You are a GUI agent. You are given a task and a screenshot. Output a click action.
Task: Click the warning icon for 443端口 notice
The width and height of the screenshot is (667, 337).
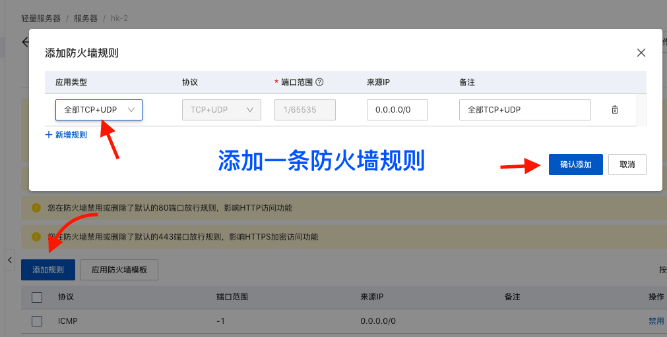36,236
